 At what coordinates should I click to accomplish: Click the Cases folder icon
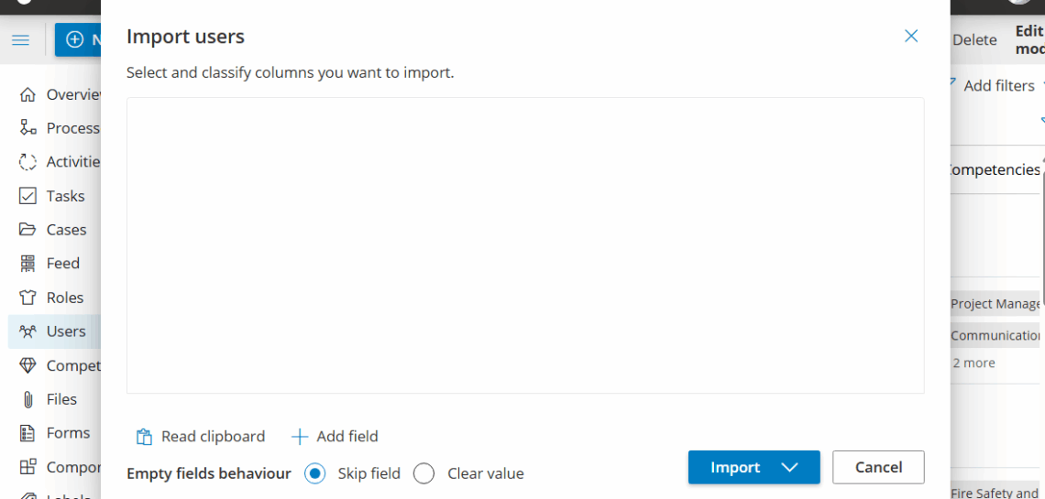pos(28,230)
